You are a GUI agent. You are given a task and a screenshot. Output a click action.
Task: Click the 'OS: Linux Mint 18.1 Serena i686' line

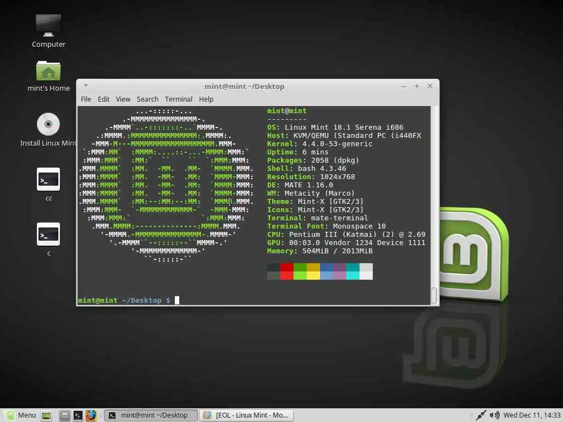(335, 127)
